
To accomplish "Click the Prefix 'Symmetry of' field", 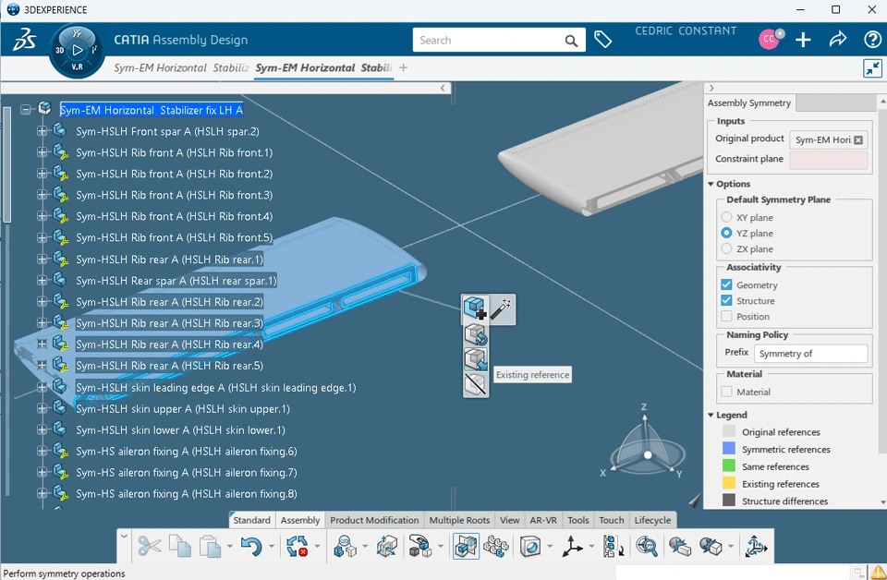I will [x=810, y=354].
